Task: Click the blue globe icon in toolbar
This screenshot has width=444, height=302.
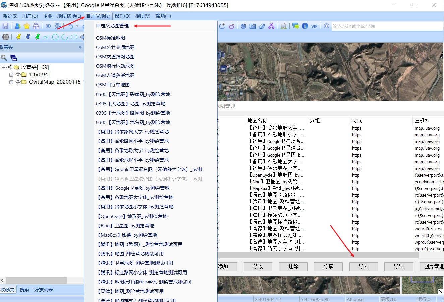Action: pos(243,26)
